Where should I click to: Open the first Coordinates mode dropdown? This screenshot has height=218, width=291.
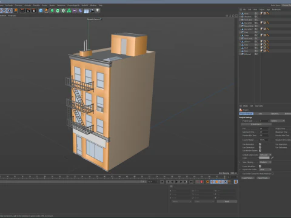click(182, 202)
